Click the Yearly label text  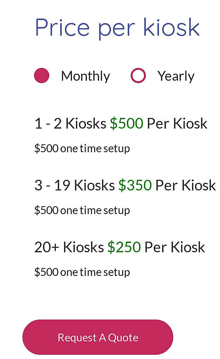point(176,76)
